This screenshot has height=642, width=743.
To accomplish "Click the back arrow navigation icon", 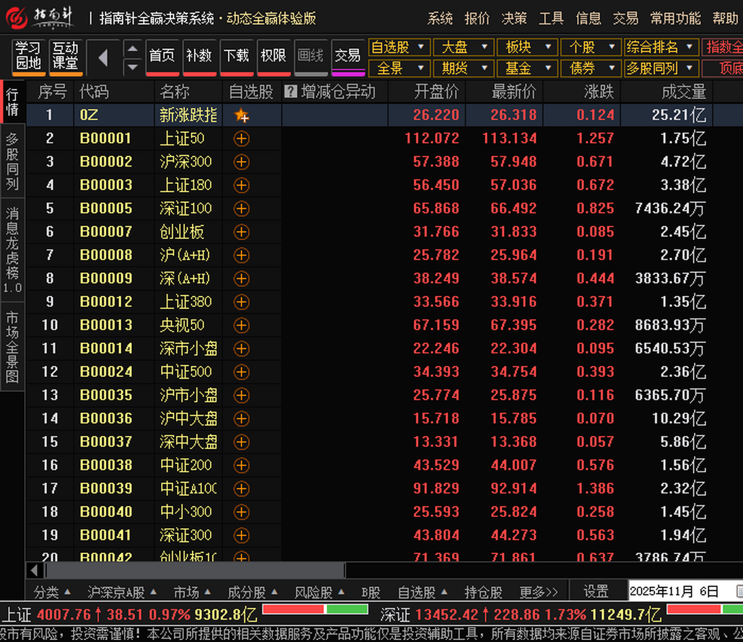I will 103,58.
